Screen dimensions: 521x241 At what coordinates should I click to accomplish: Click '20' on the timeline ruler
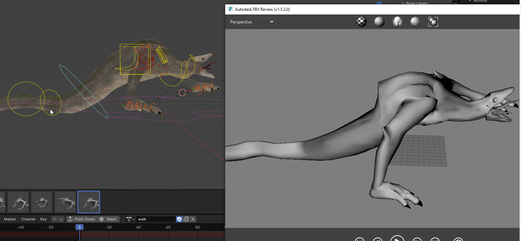click(109, 227)
